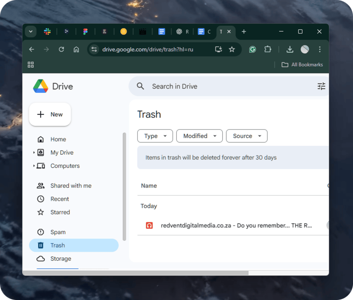Click the search options filter icon
The width and height of the screenshot is (353, 300).
pyautogui.click(x=321, y=86)
